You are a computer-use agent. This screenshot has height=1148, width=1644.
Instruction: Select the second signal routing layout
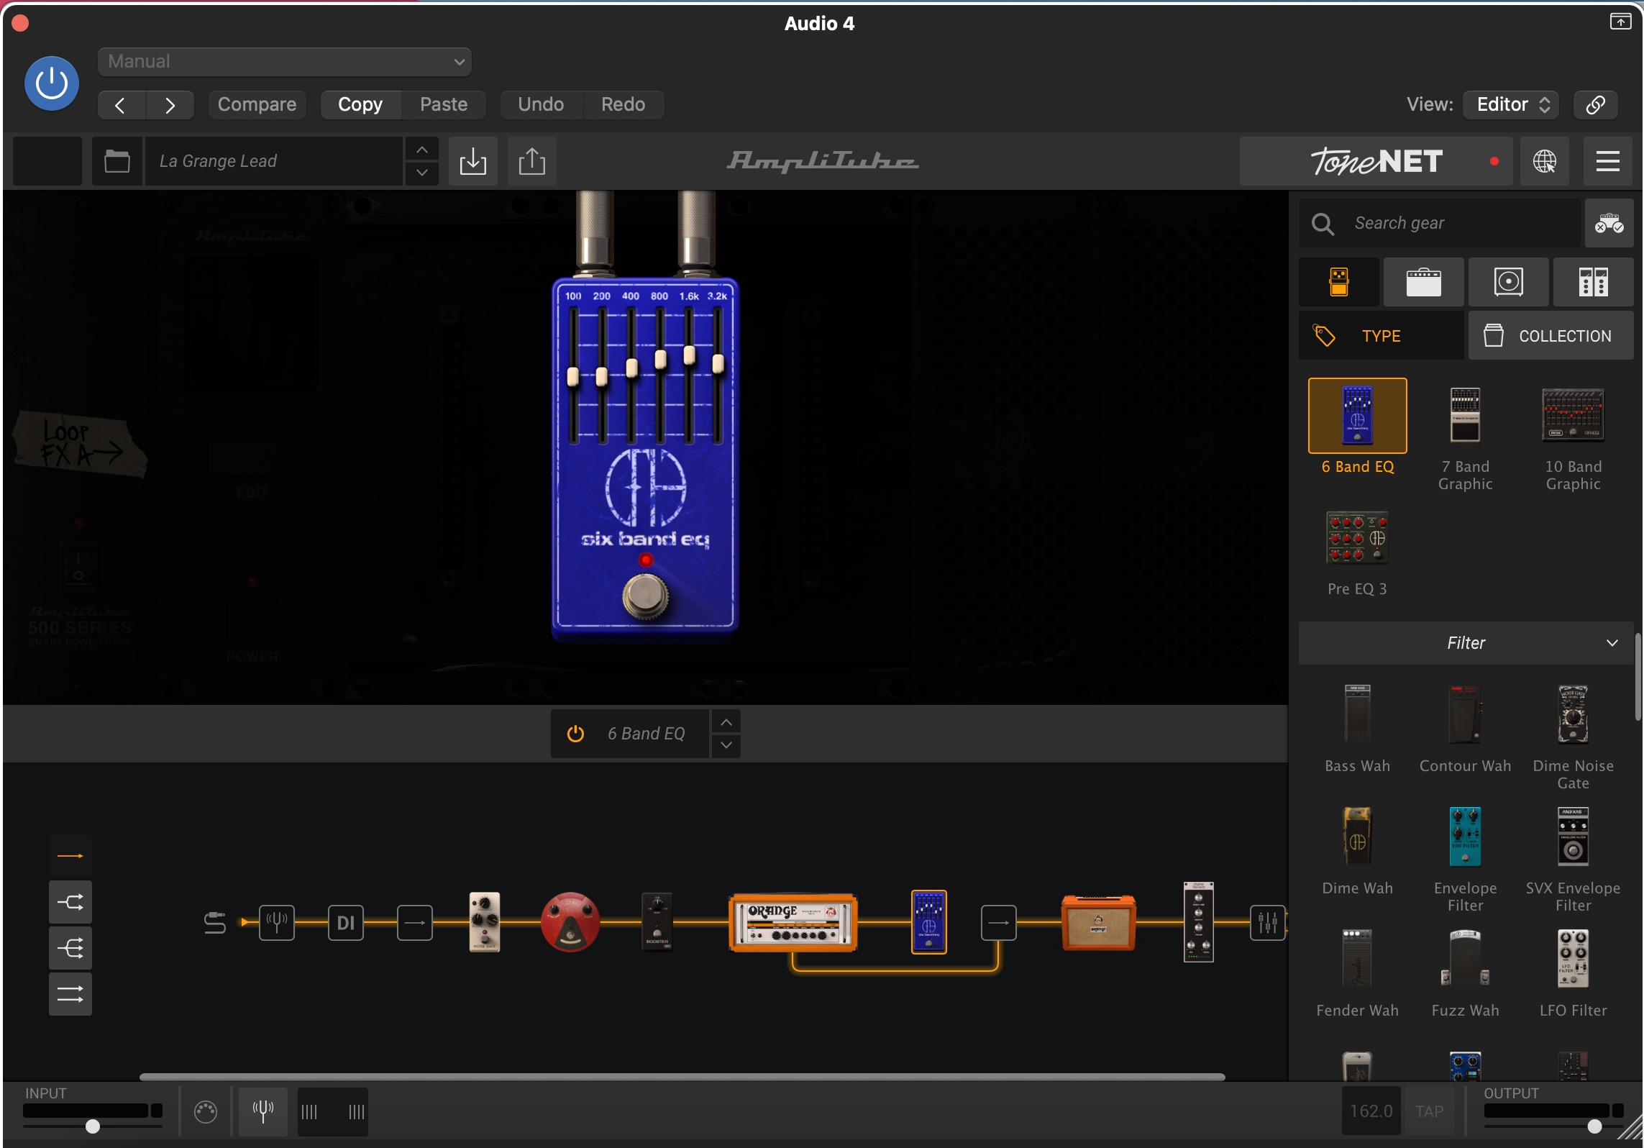70,902
